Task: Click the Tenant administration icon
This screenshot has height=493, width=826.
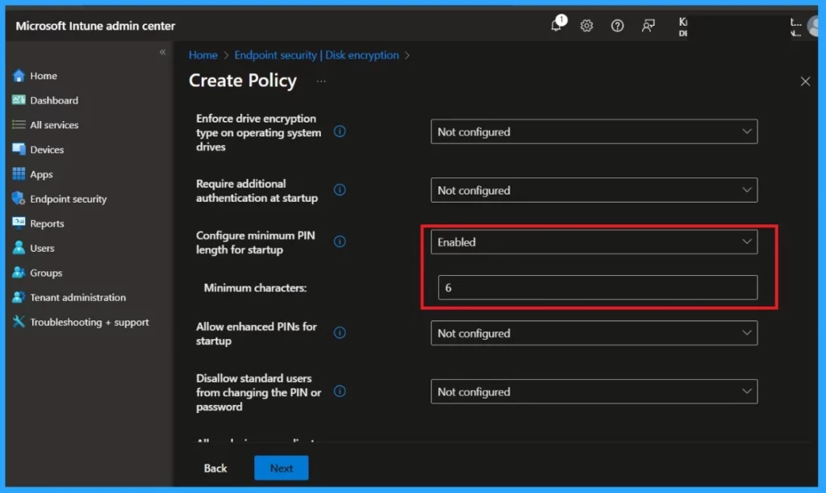Action: (x=19, y=297)
